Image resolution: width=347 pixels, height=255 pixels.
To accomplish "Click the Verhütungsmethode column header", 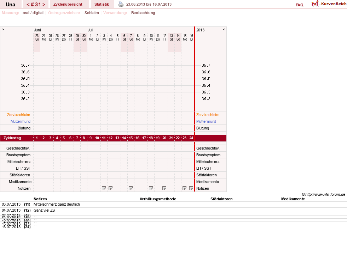I will point(158,199).
